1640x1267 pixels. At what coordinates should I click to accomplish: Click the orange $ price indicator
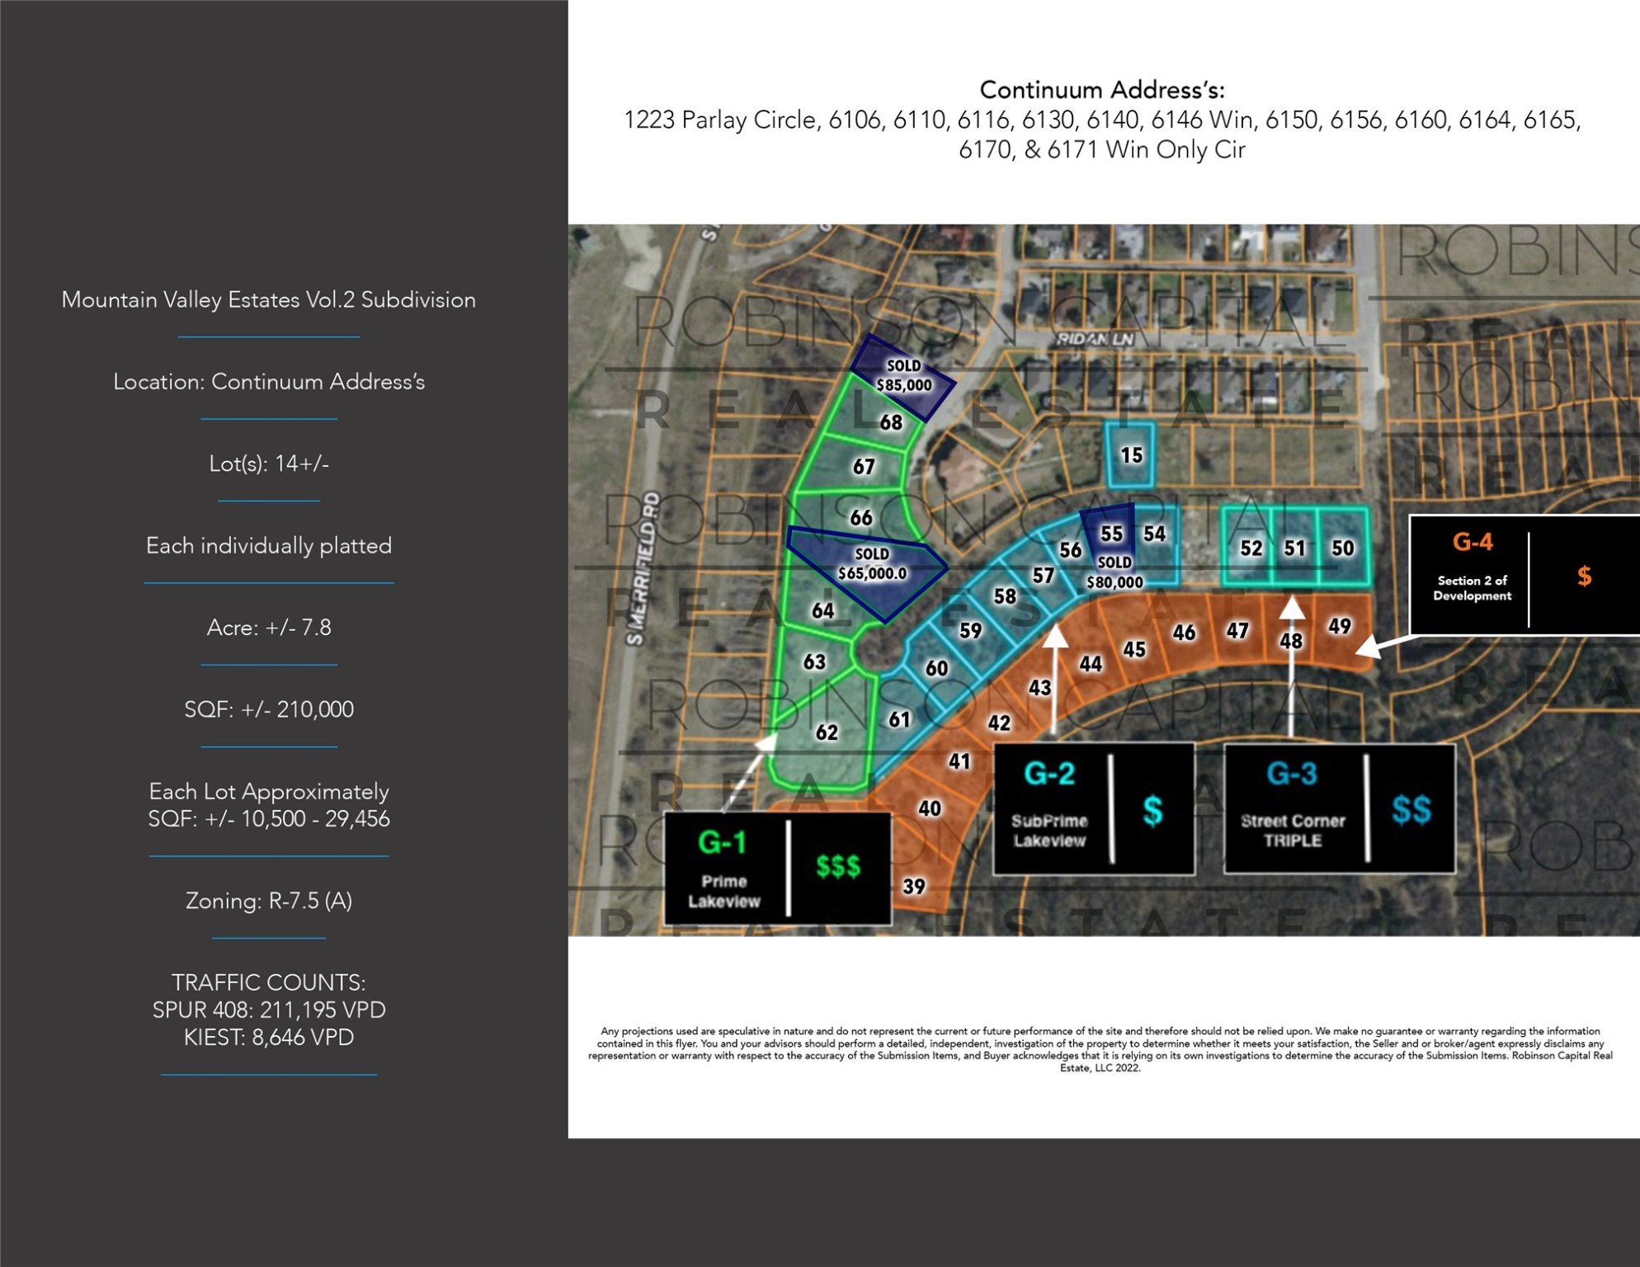click(x=1584, y=575)
